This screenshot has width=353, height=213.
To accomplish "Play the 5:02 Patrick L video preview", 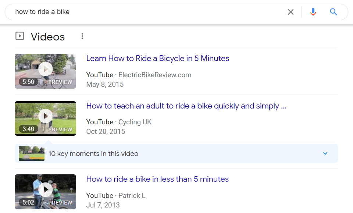I will point(46,192).
